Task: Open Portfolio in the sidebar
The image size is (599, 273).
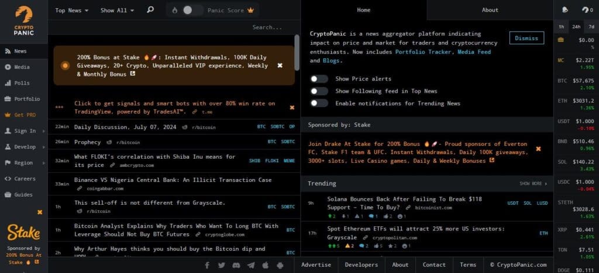Action: (24, 99)
